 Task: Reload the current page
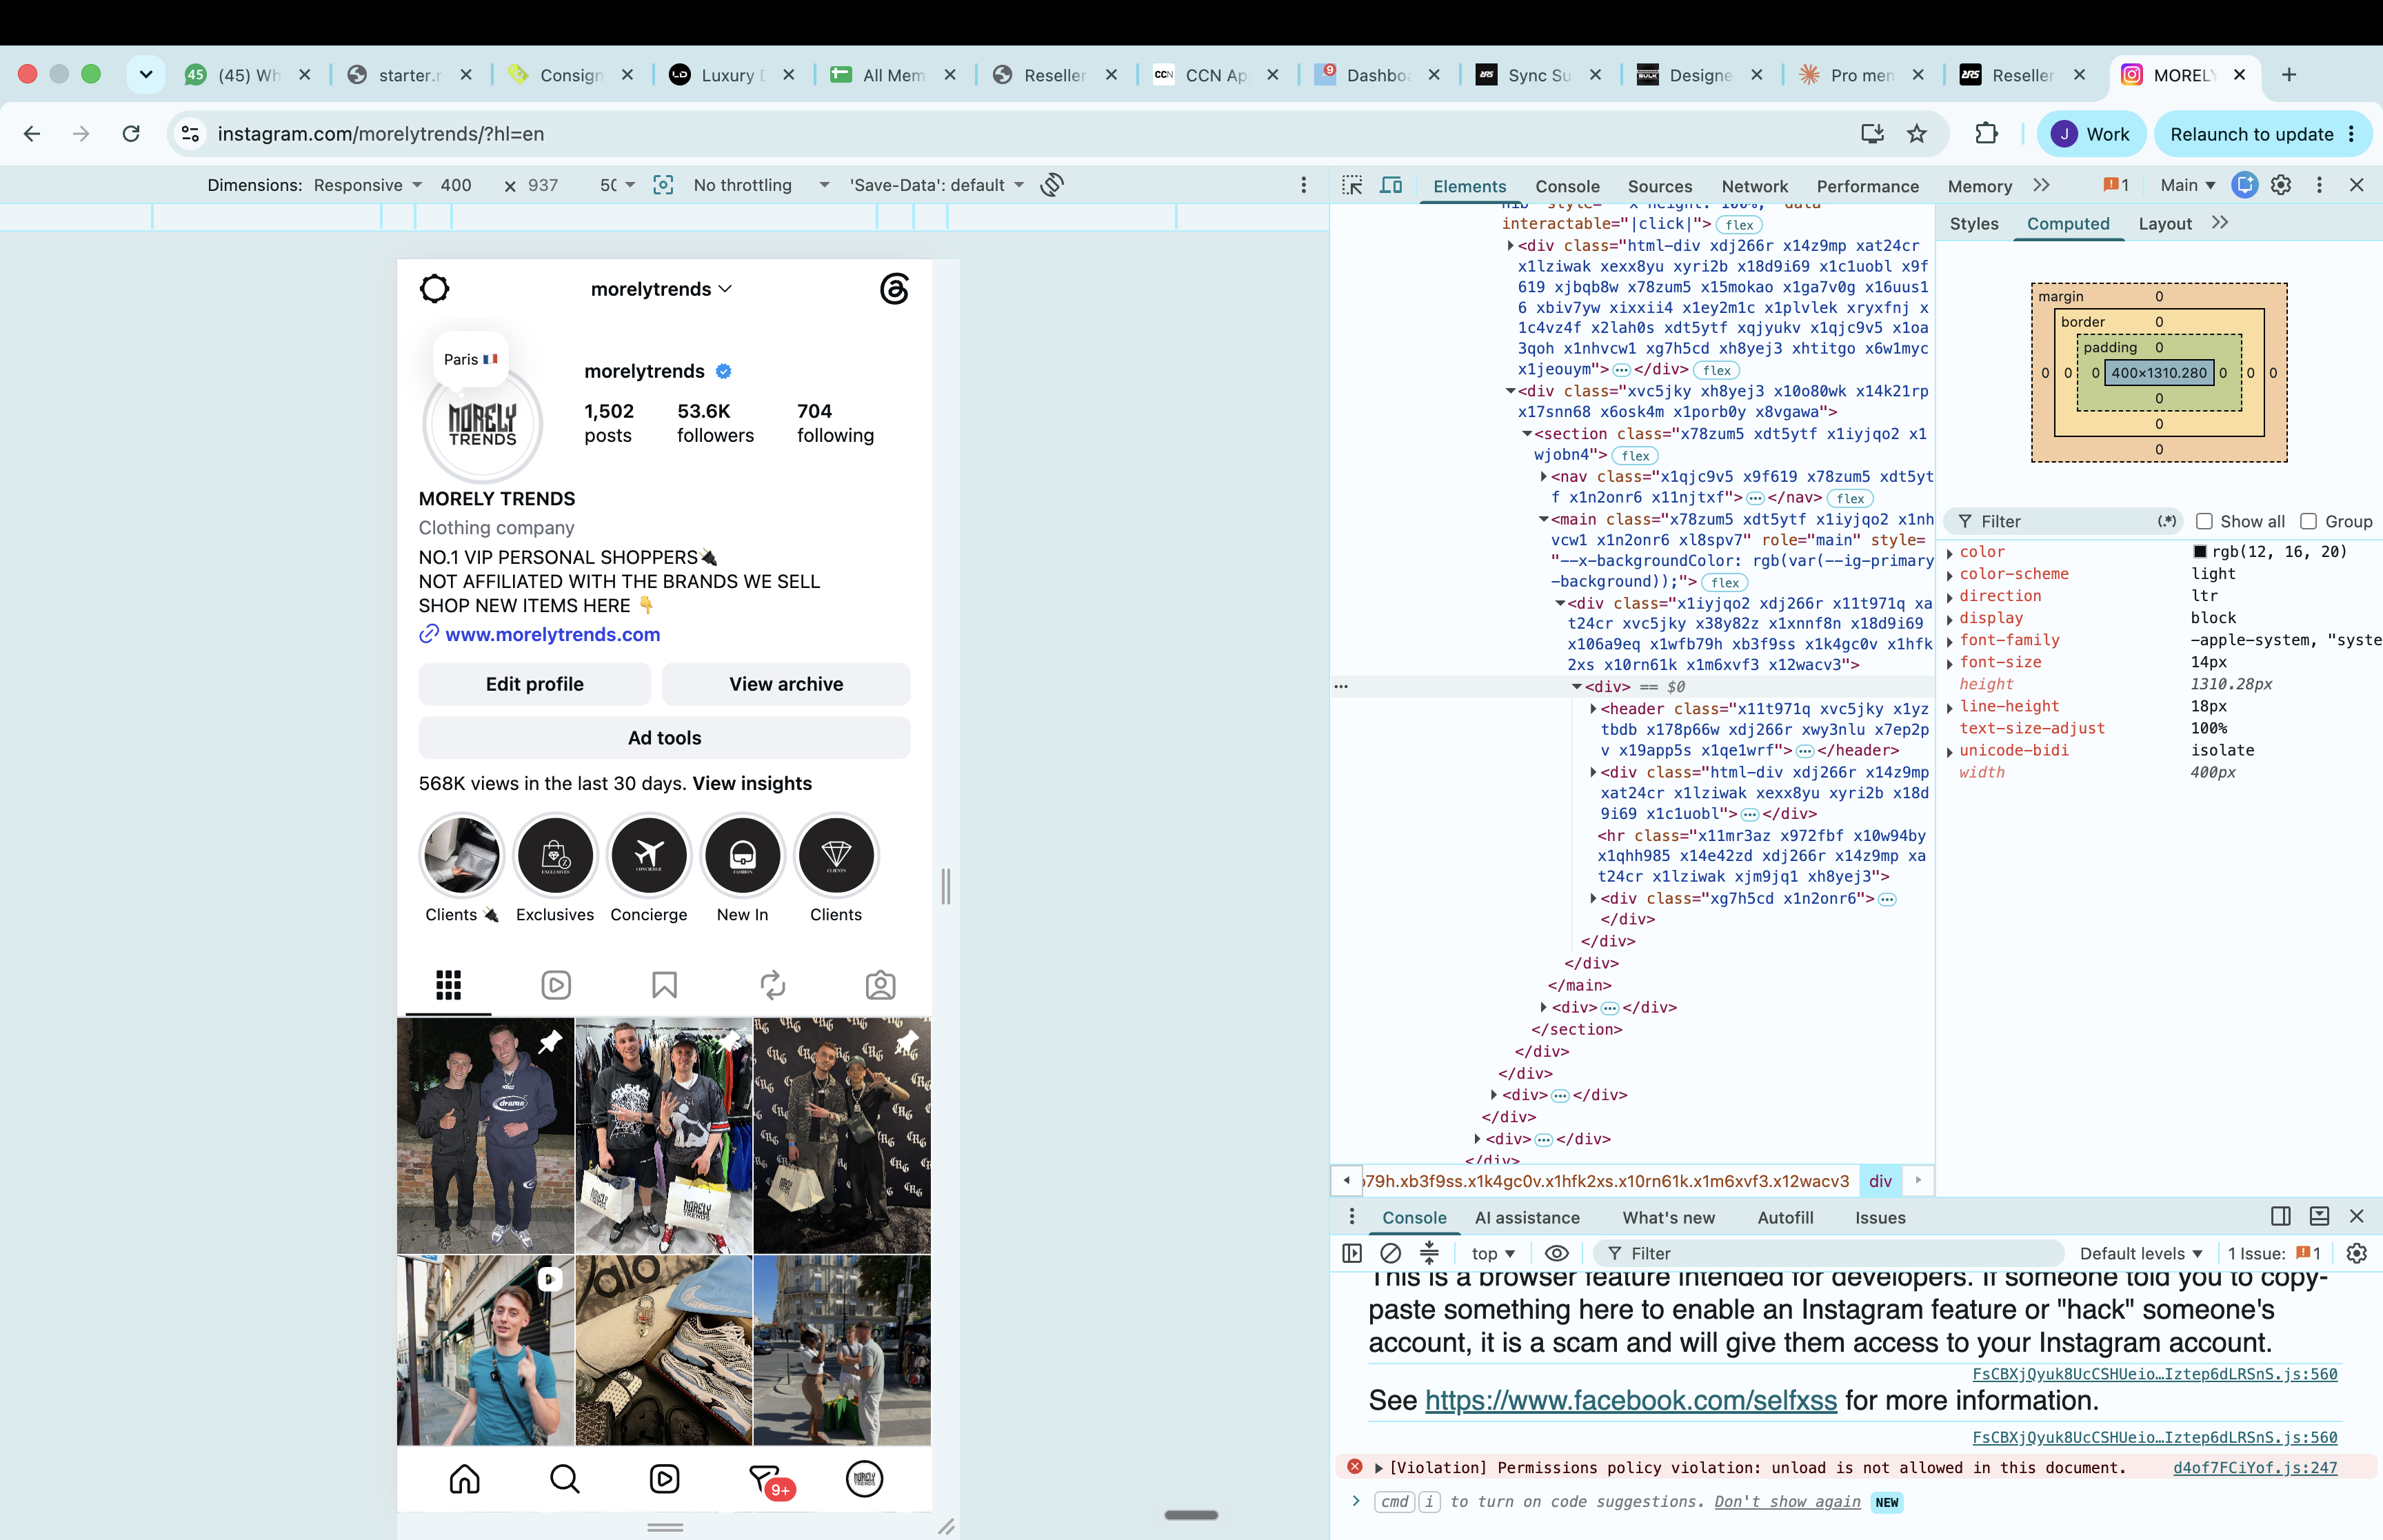click(131, 134)
